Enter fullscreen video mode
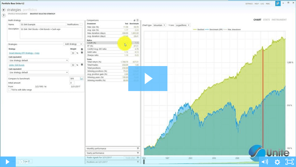The width and height of the screenshot is (296, 167). [x=290, y=162]
